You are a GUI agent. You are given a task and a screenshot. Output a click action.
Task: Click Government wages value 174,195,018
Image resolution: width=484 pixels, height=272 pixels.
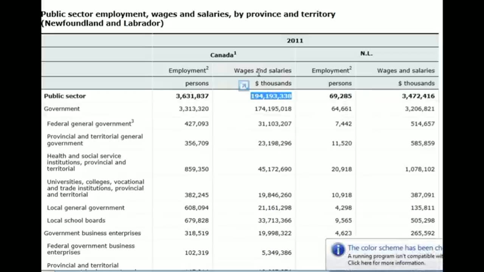coord(273,109)
